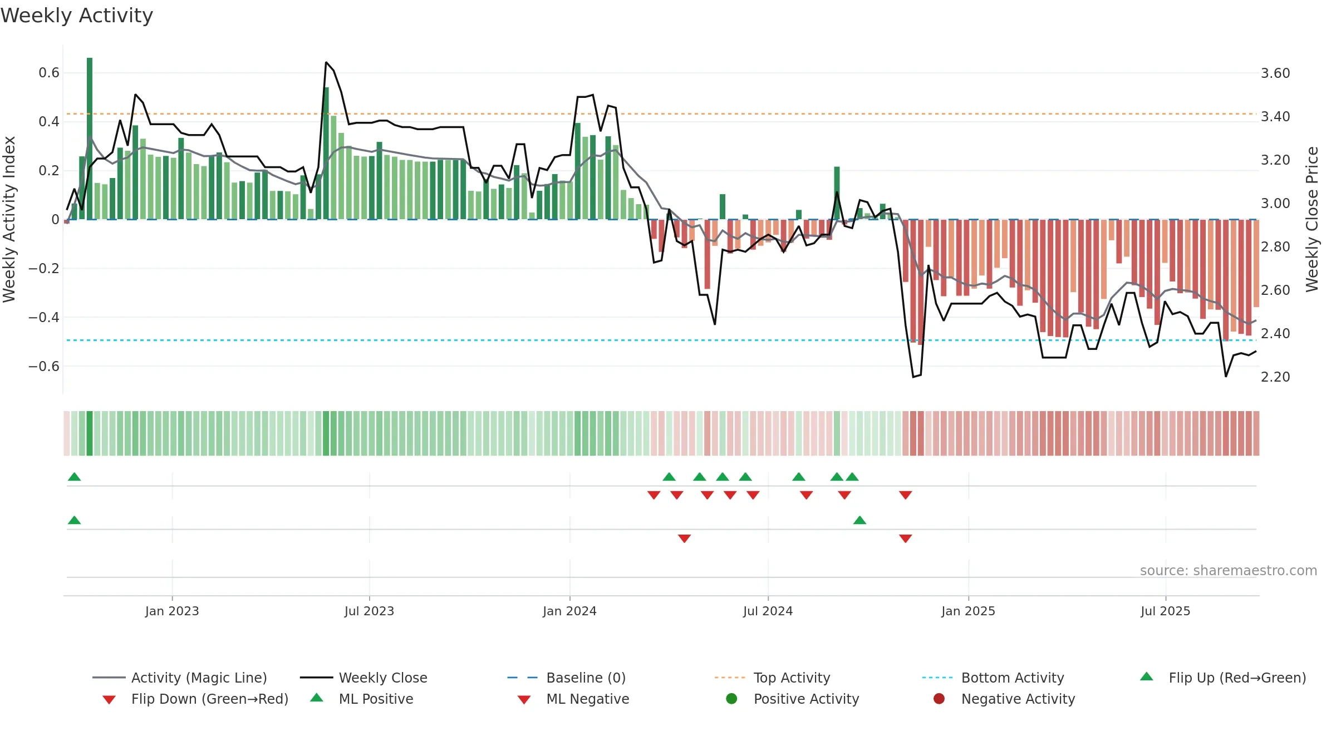Click the 0.6 tick on left axis

[49, 73]
